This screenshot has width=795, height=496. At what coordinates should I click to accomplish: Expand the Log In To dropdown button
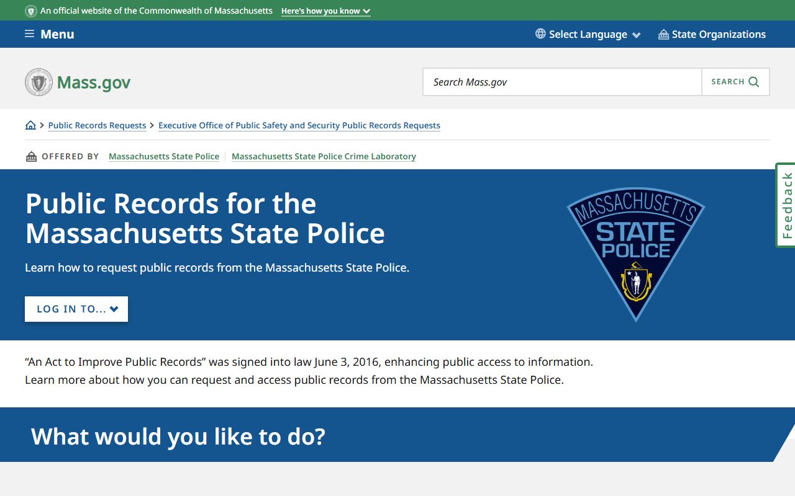tap(76, 309)
